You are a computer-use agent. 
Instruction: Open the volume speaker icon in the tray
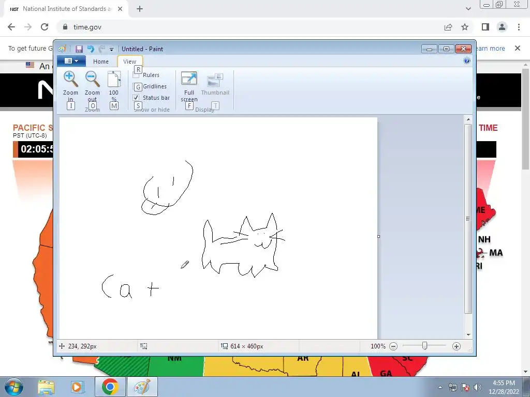478,387
